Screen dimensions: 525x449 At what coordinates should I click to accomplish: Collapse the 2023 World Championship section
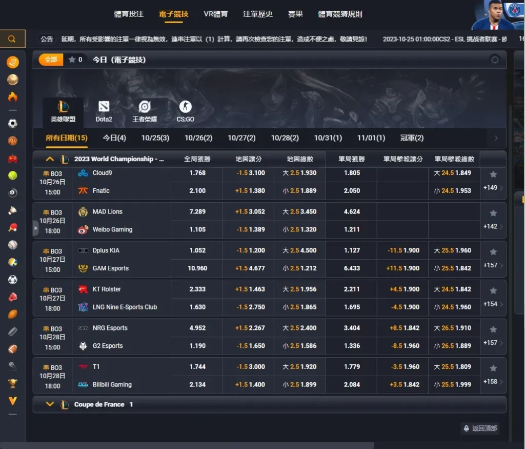tap(50, 159)
